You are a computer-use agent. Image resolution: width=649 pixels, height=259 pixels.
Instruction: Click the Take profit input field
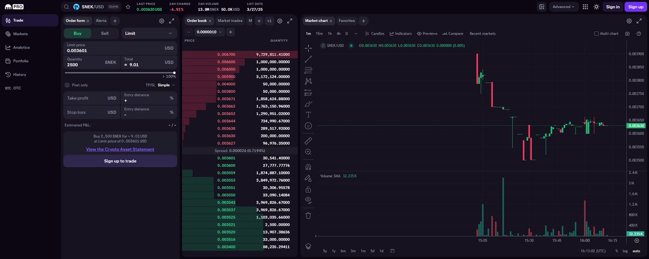pos(91,98)
